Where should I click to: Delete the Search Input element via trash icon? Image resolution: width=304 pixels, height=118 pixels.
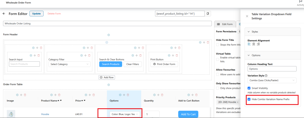pyautogui.click(x=39, y=55)
